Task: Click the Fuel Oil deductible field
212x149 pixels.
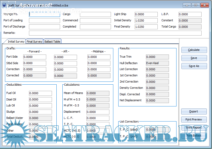Action: pos(40,93)
